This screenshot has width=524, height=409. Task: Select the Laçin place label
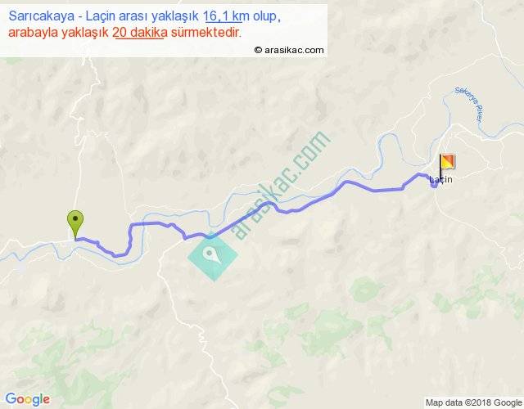(x=440, y=180)
